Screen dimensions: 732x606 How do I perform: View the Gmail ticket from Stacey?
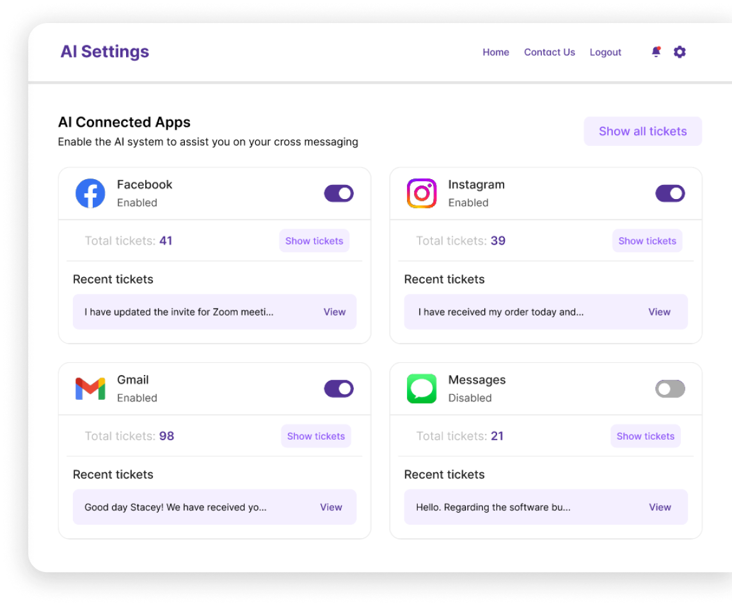point(331,507)
